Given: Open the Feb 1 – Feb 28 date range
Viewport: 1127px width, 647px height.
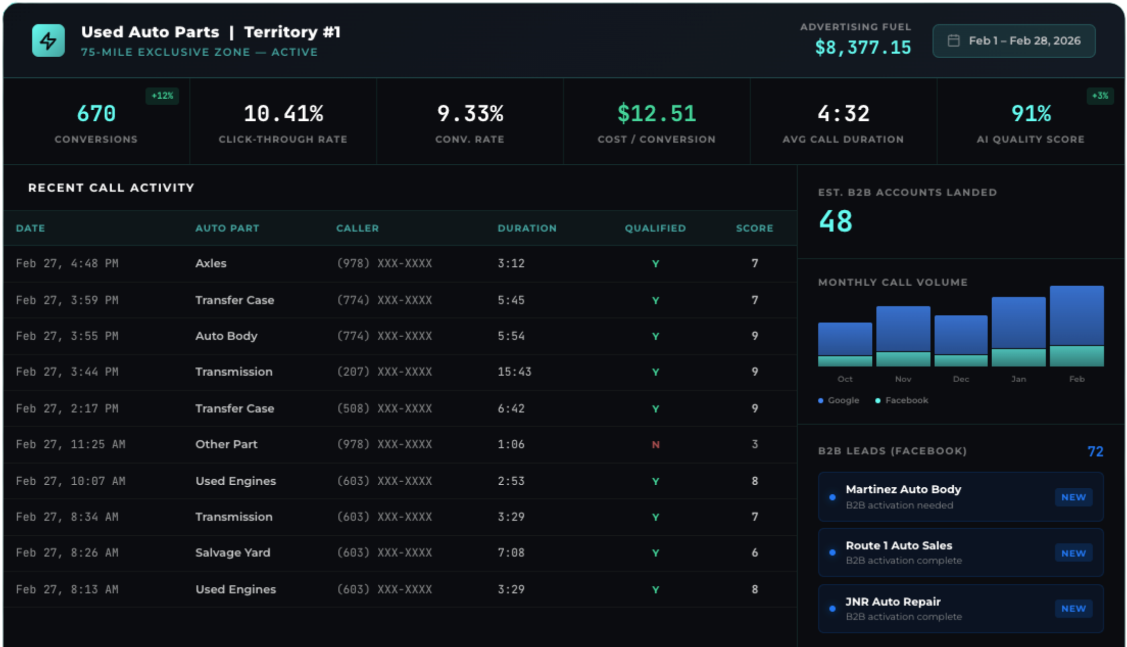Looking at the screenshot, I should click(x=1024, y=41).
